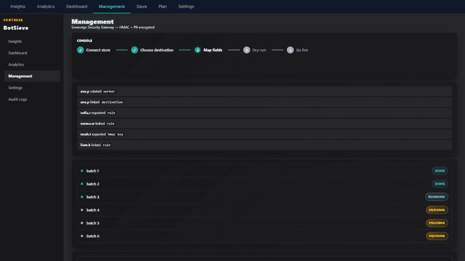This screenshot has width=465, height=261.
Task: Click the Choose destination checkmark icon
Action: pyautogui.click(x=134, y=50)
